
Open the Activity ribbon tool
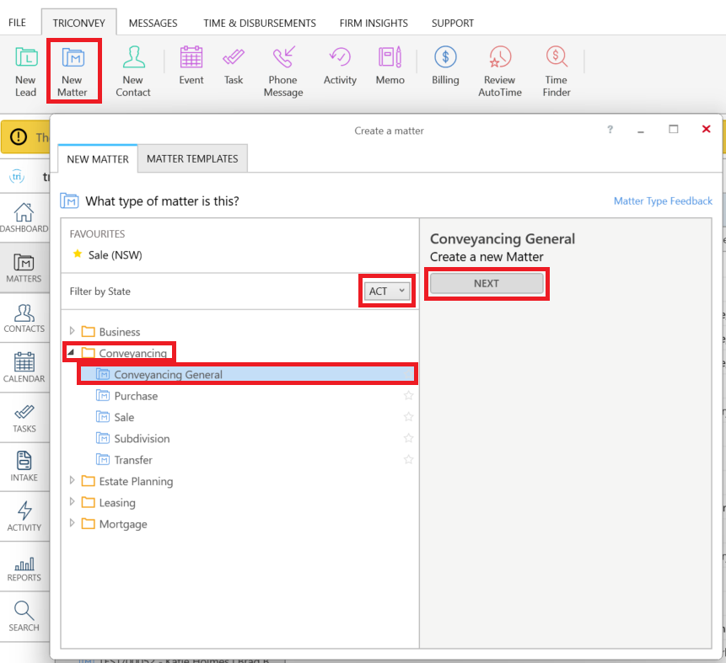340,65
